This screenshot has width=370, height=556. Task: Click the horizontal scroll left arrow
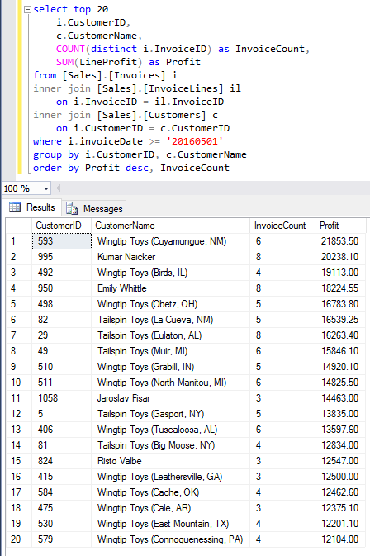[58, 188]
